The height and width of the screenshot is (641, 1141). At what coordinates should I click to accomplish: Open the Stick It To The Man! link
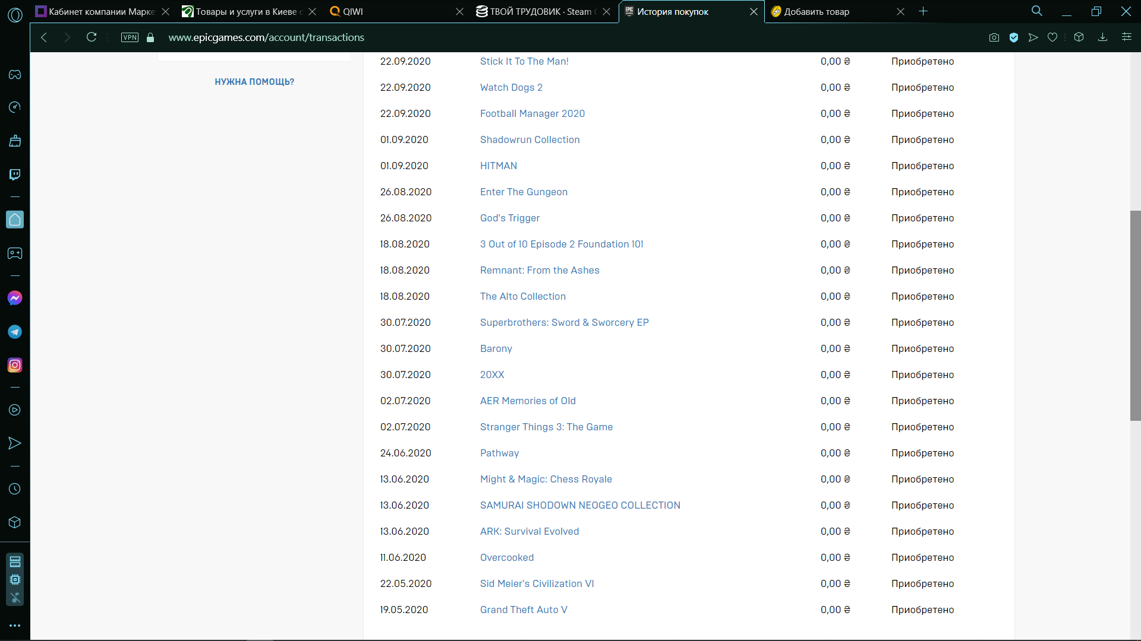pyautogui.click(x=524, y=61)
